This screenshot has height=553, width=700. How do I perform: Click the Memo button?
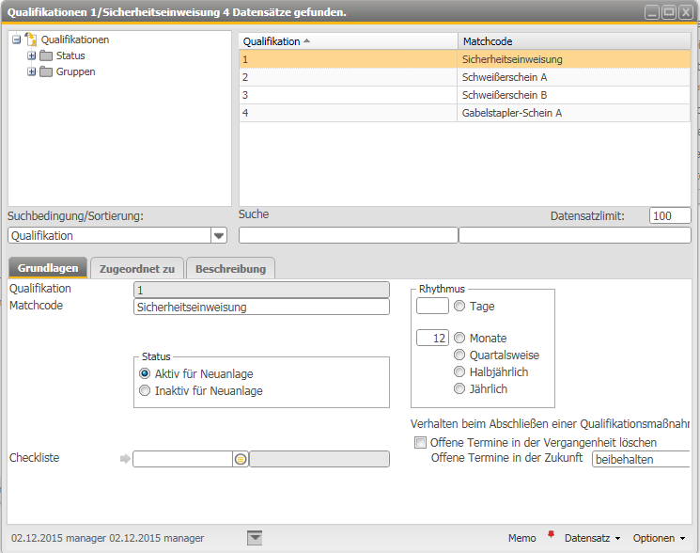(x=521, y=538)
